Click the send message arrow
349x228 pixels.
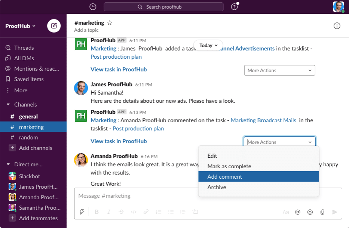[x=334, y=212]
